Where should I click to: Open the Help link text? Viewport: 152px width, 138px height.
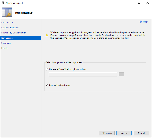click(145, 22)
